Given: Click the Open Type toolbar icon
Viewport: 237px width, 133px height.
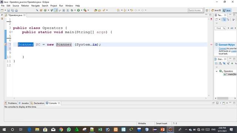Looking at the screenshot, I should click(x=96, y=10).
